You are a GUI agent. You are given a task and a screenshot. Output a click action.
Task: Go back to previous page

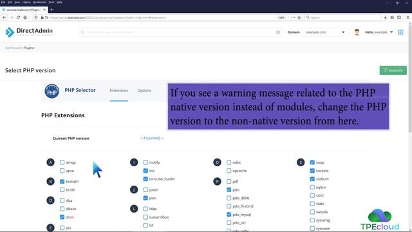point(5,17)
